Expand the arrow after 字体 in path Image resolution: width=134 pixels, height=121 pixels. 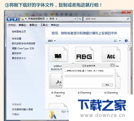(x=56, y=19)
